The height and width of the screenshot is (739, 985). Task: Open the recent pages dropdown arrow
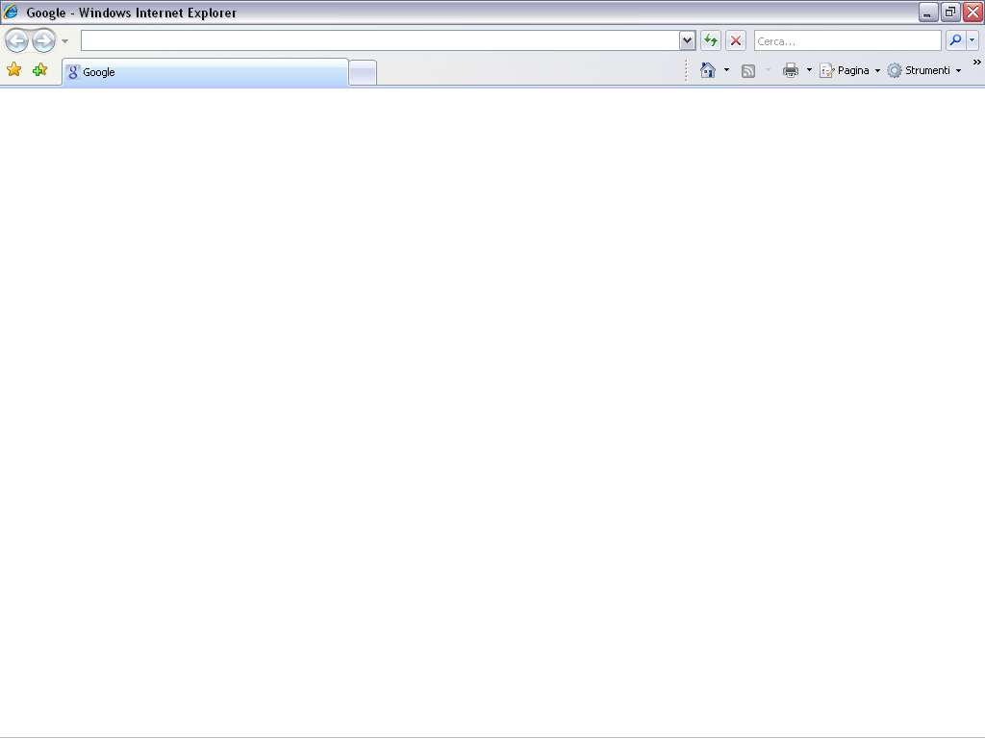[x=64, y=41]
